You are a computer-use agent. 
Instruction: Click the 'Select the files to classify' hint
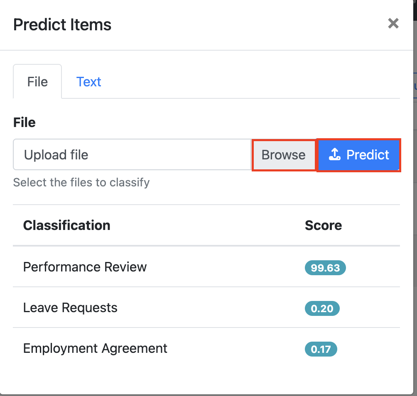[x=81, y=183]
